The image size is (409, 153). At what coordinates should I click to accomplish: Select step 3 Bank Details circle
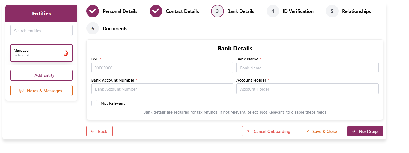217,11
